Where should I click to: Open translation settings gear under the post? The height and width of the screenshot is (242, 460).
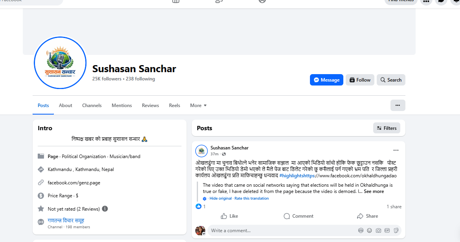(205, 198)
